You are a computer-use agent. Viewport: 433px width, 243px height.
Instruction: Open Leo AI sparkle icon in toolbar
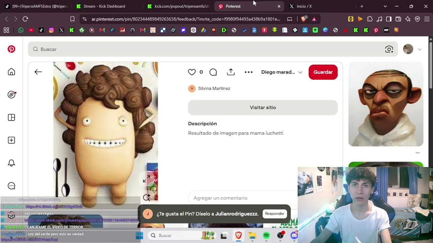pos(408,19)
